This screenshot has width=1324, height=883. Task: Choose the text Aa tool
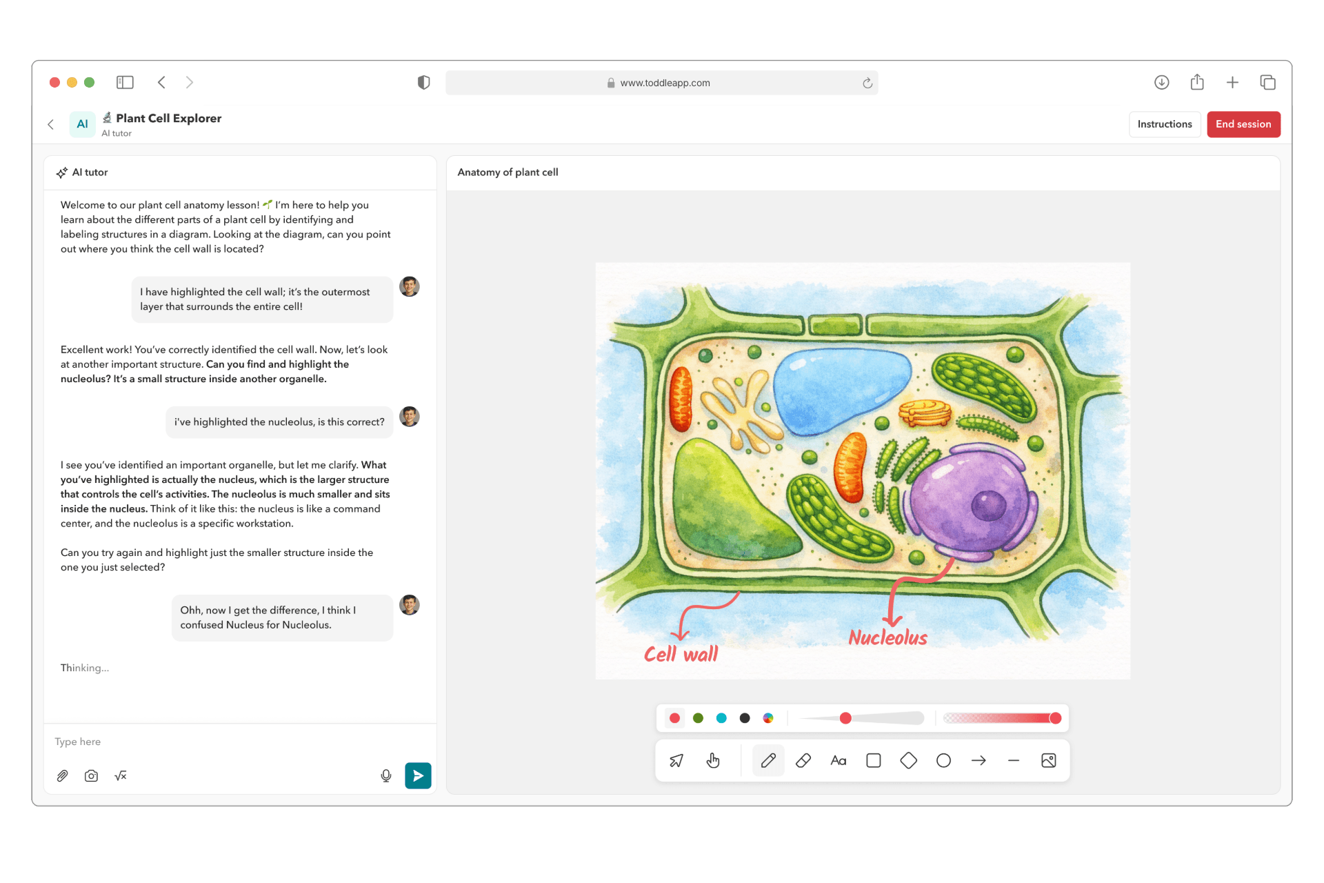pos(839,760)
